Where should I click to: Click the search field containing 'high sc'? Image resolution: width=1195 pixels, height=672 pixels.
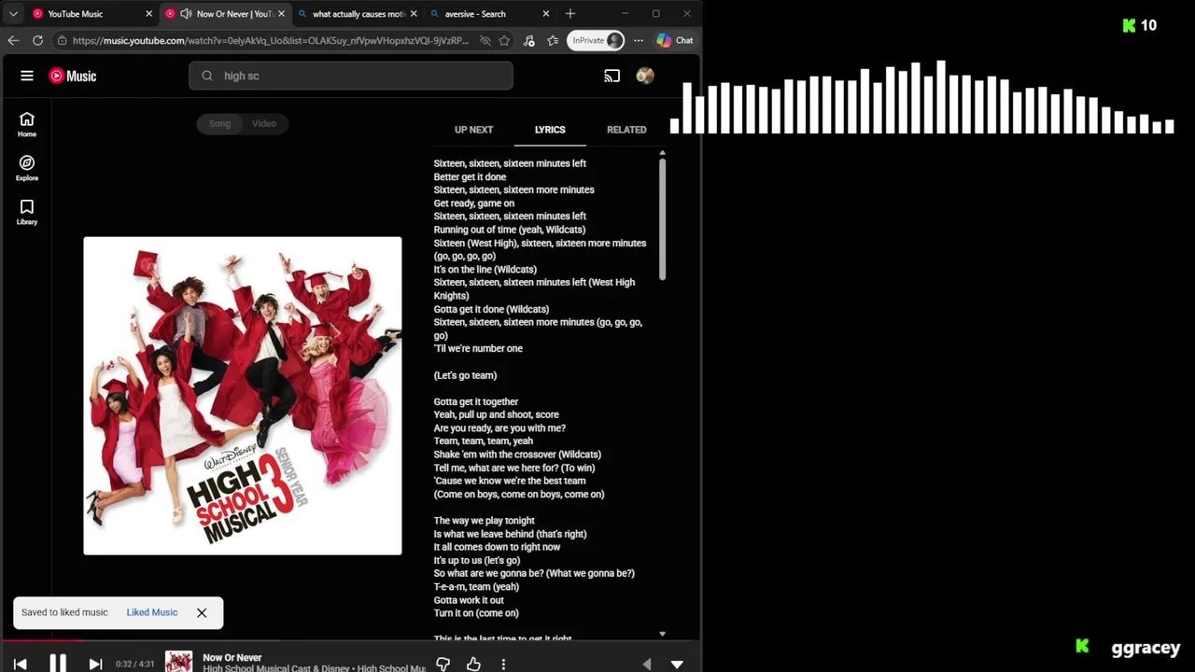pos(351,76)
